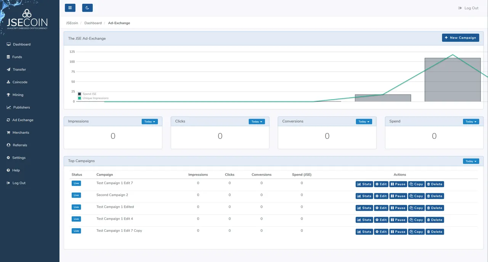Copy Test Campaign 1 Edit 7 Copy
Screen dimensions: 488x262
click(x=416, y=231)
